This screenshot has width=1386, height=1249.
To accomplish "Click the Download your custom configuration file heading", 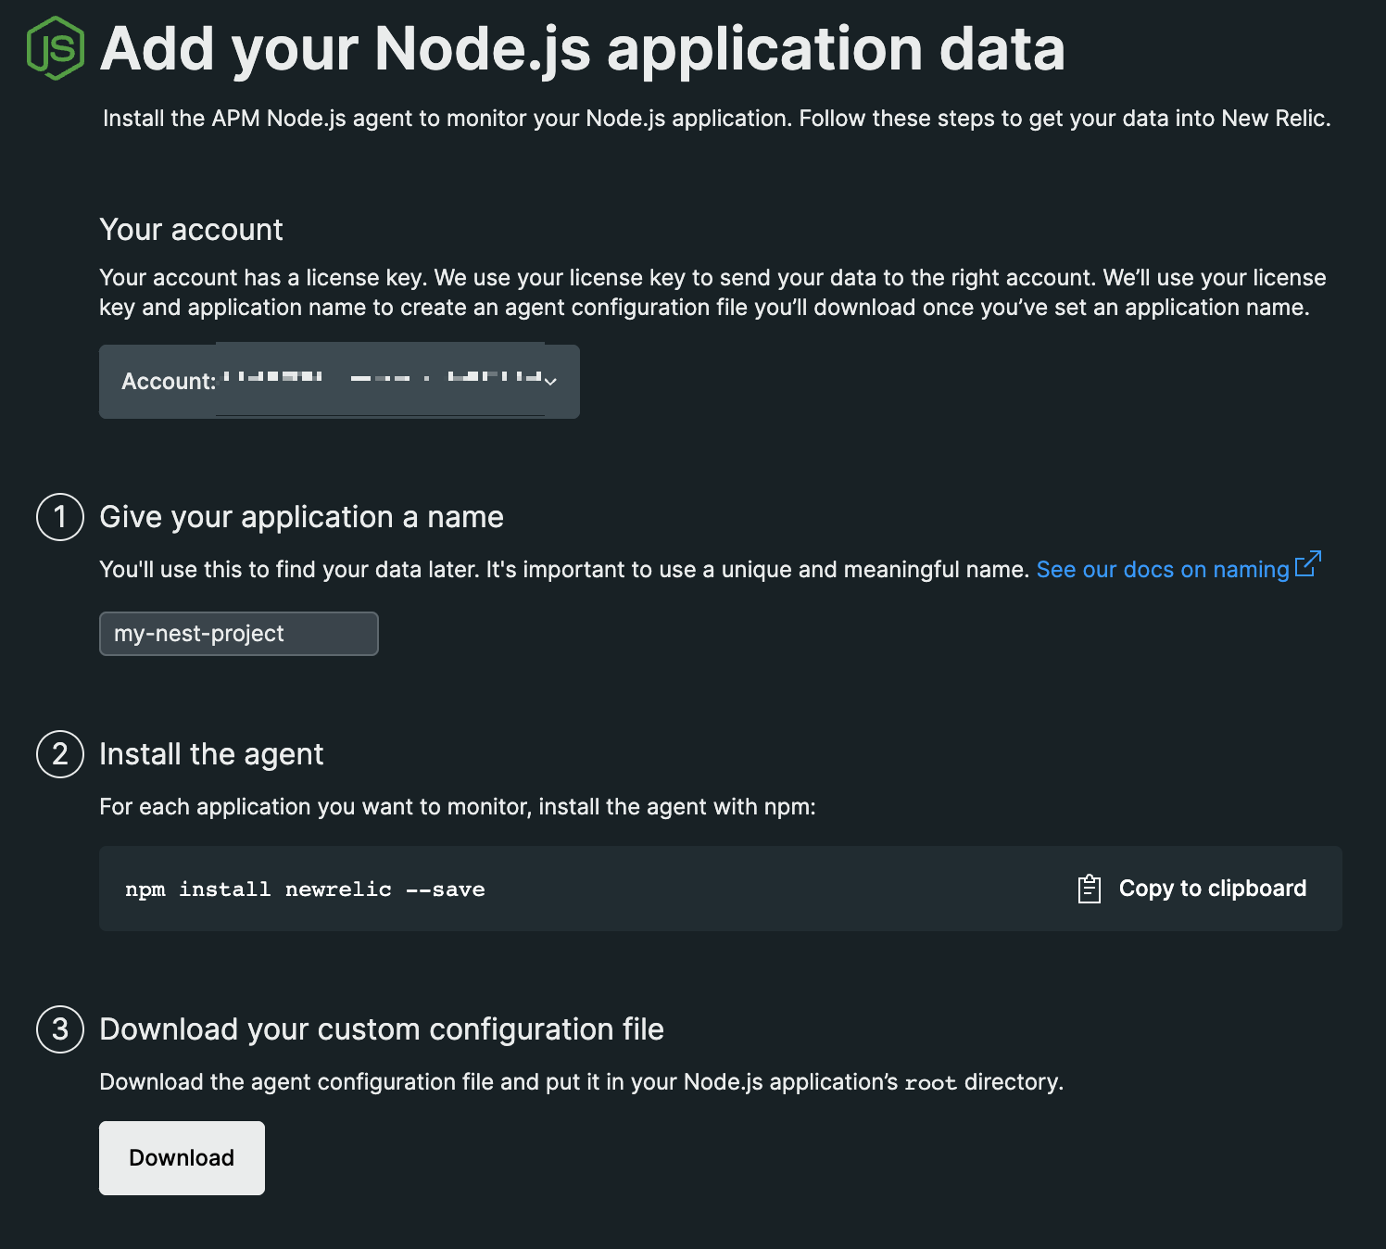I will tap(382, 1029).
